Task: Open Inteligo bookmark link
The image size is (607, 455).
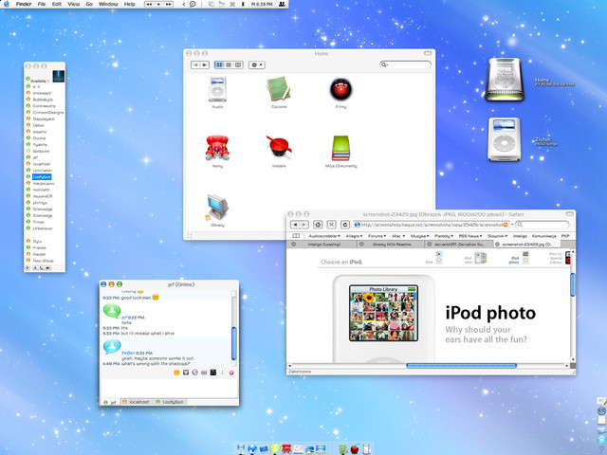Action: click(520, 236)
